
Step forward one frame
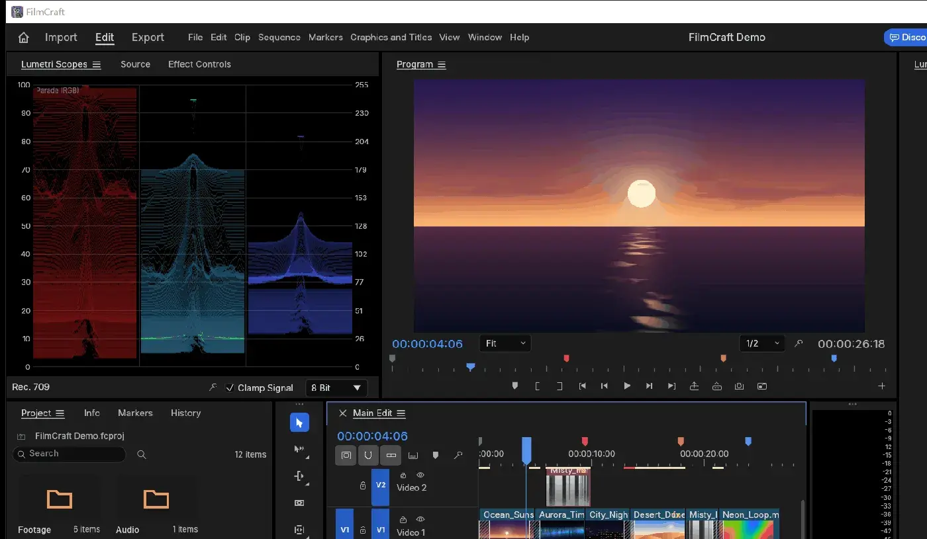tap(650, 386)
